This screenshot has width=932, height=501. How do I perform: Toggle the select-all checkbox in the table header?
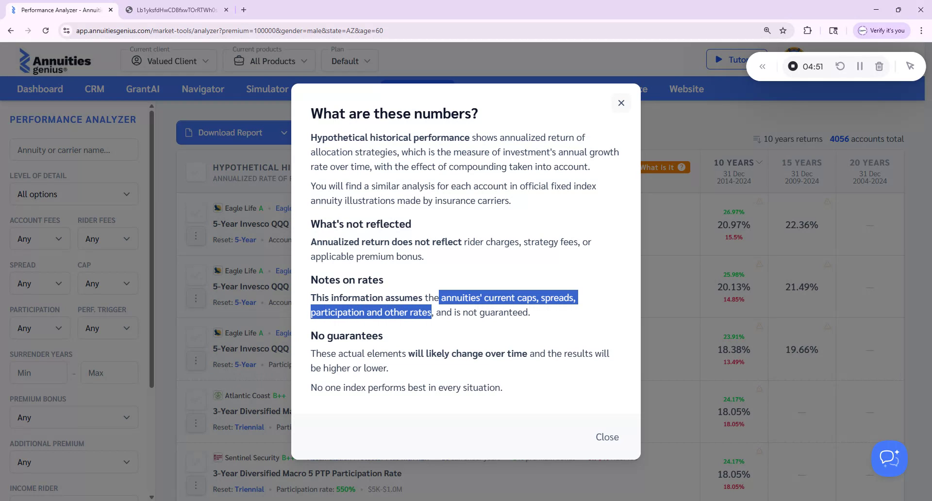click(196, 172)
